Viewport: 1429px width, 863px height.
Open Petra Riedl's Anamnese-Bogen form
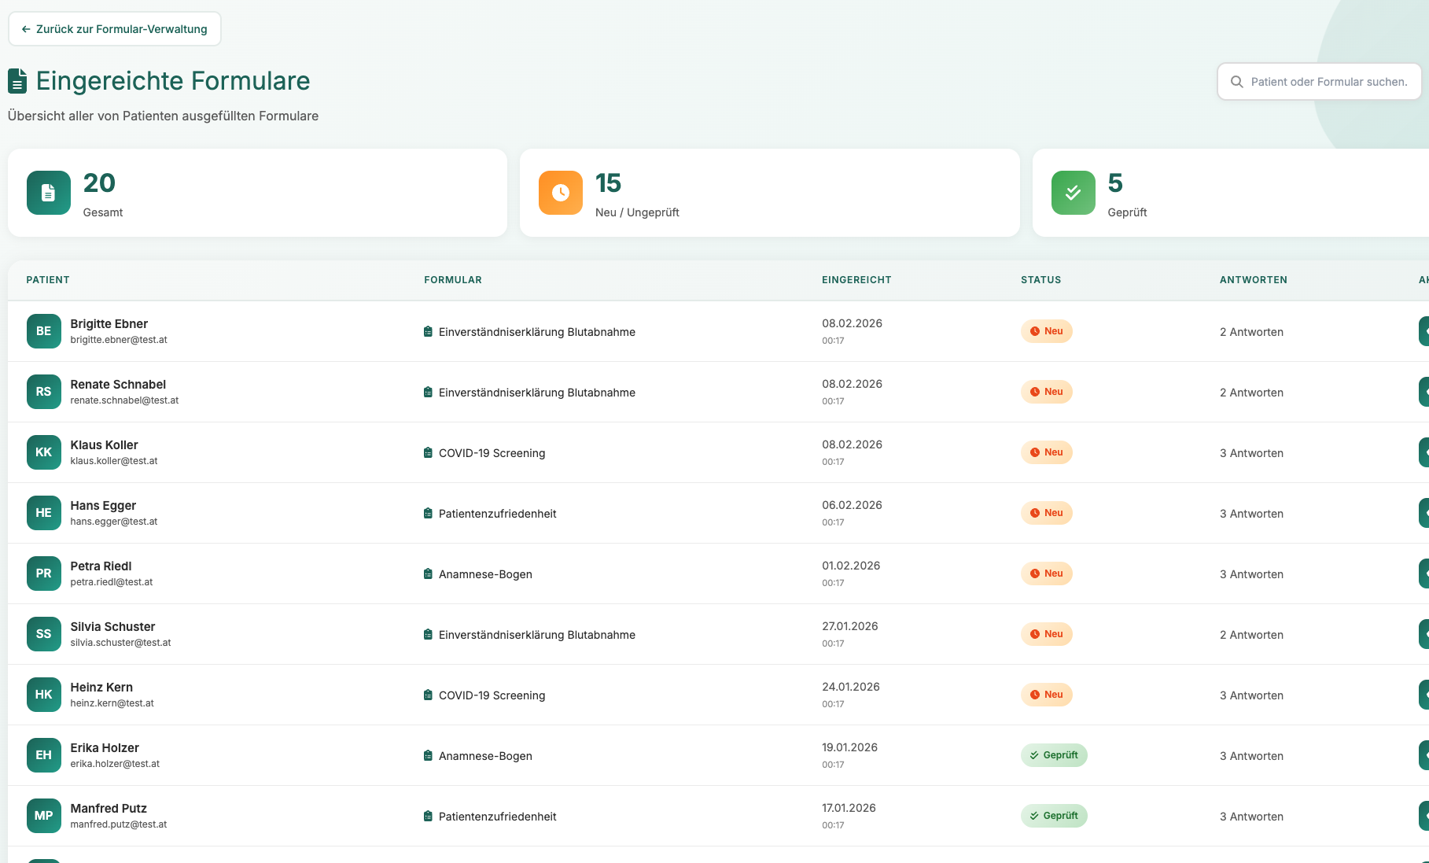point(484,574)
